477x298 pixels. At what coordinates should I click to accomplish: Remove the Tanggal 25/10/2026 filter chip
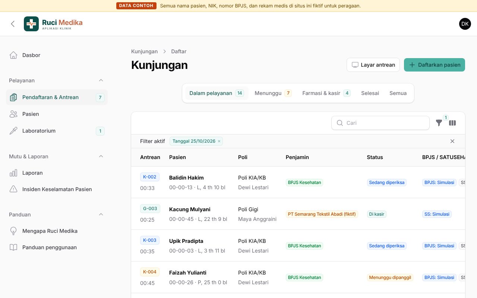coord(219,141)
